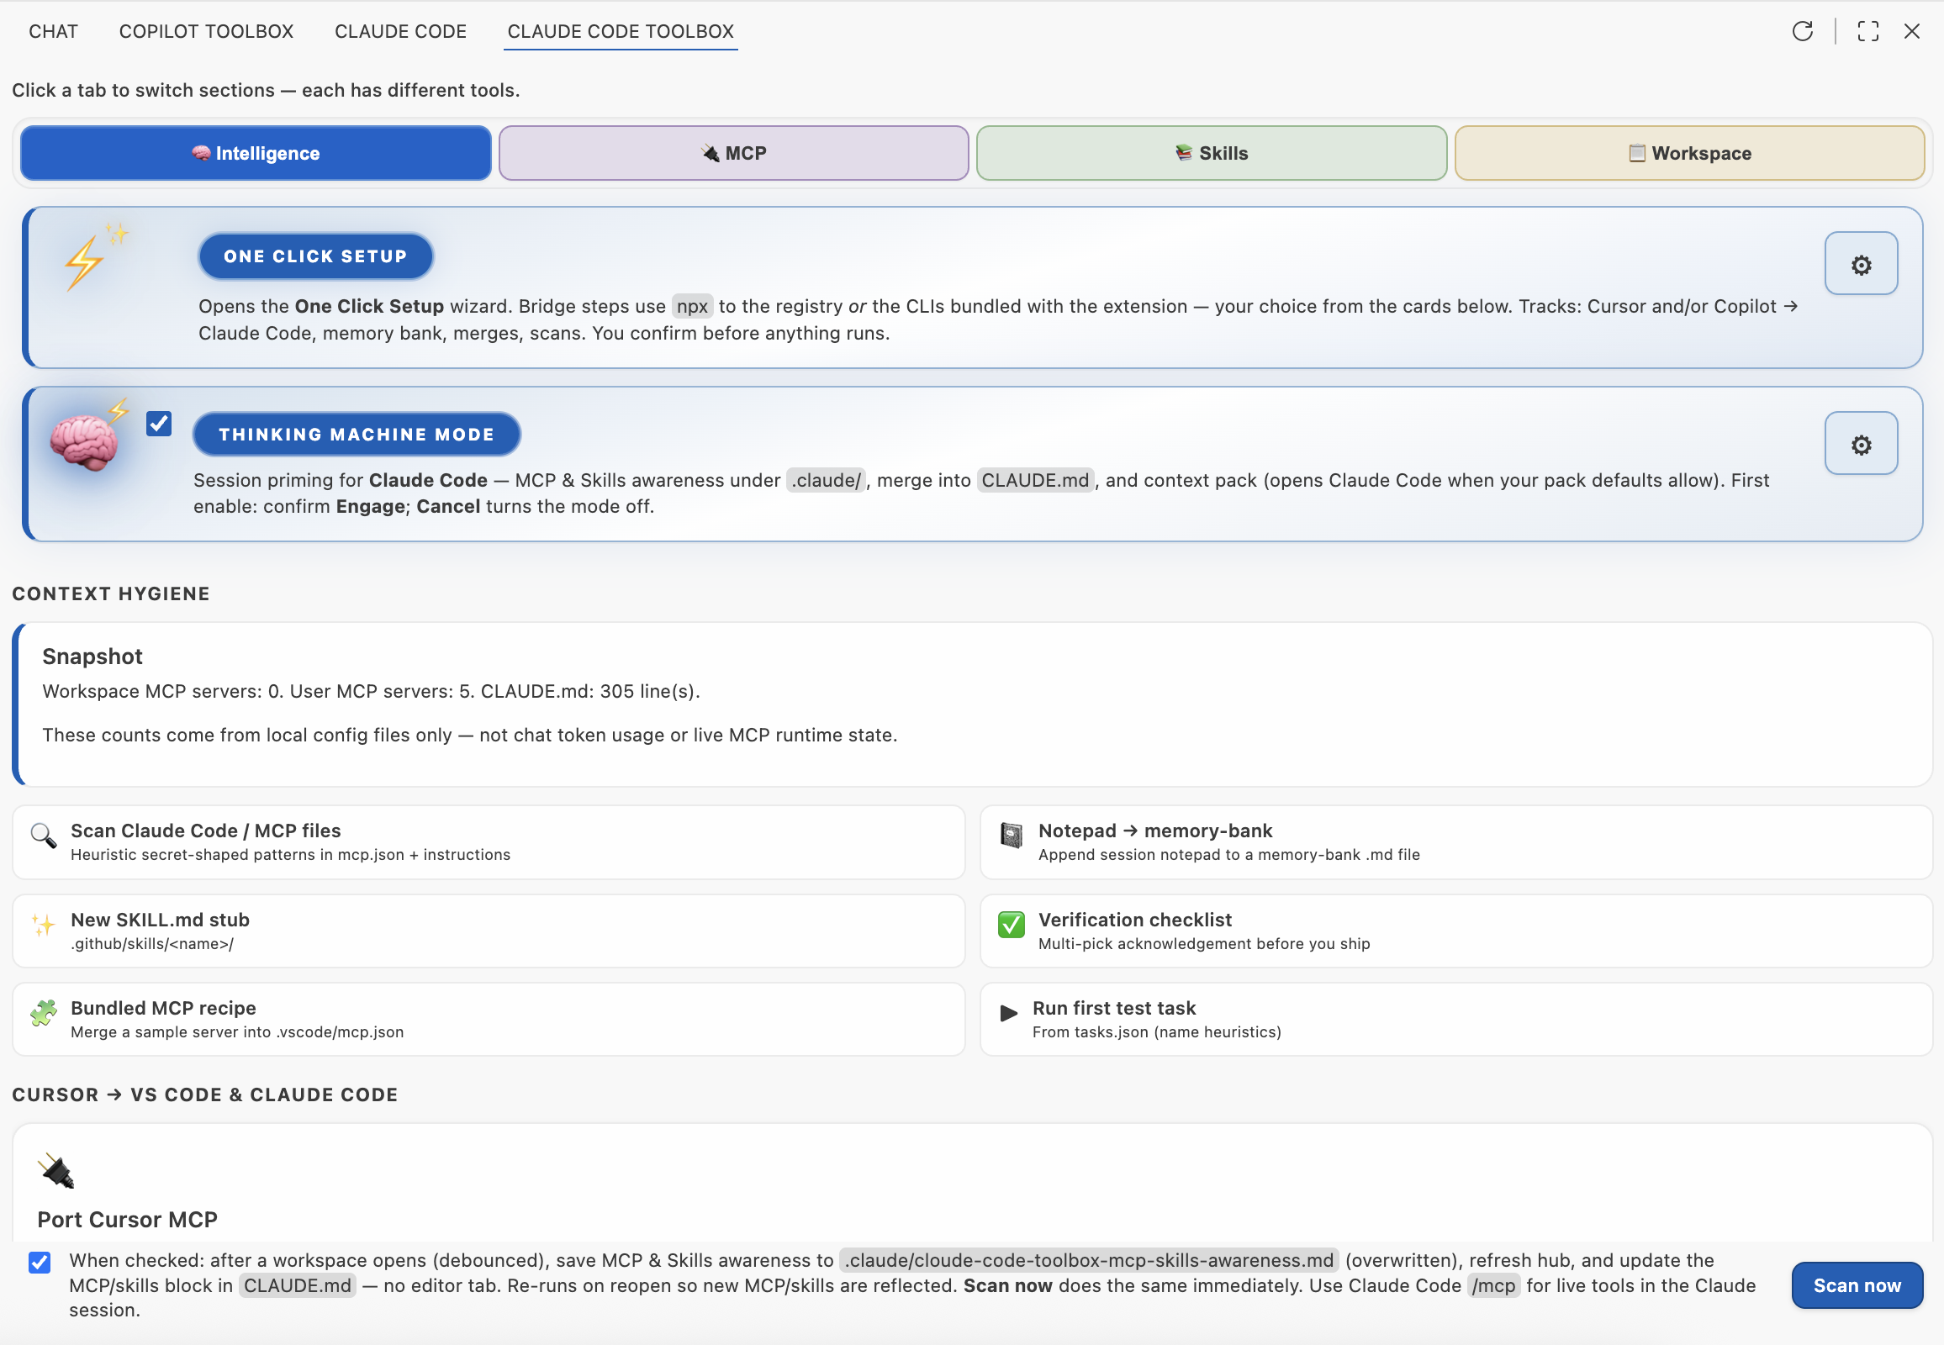Switch to the MCP section tab
The width and height of the screenshot is (1944, 1345).
[x=733, y=153]
